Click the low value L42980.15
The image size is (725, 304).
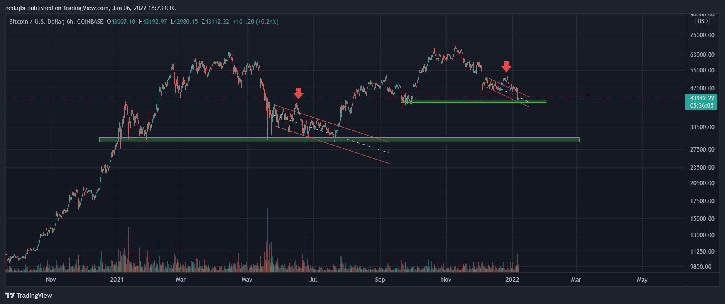coord(184,22)
